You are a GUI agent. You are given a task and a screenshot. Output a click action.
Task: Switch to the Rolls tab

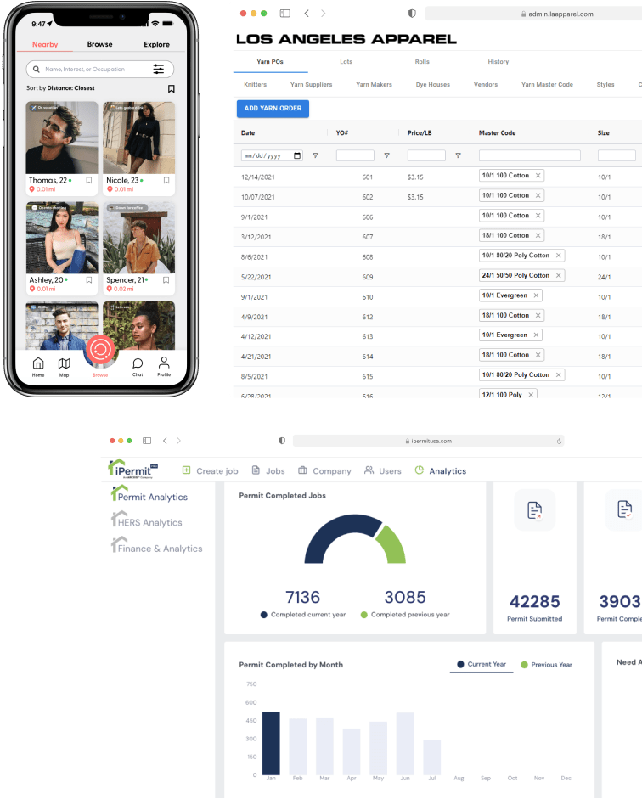point(422,62)
